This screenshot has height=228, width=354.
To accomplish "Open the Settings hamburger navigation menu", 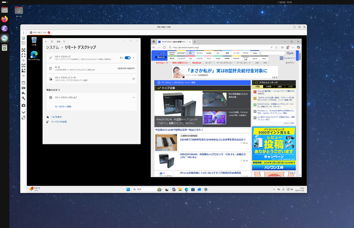I will click(x=52, y=42).
